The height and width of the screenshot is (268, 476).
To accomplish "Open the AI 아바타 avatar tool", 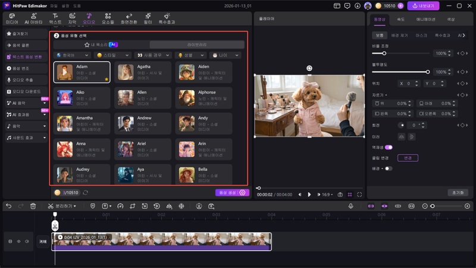I will point(33,18).
